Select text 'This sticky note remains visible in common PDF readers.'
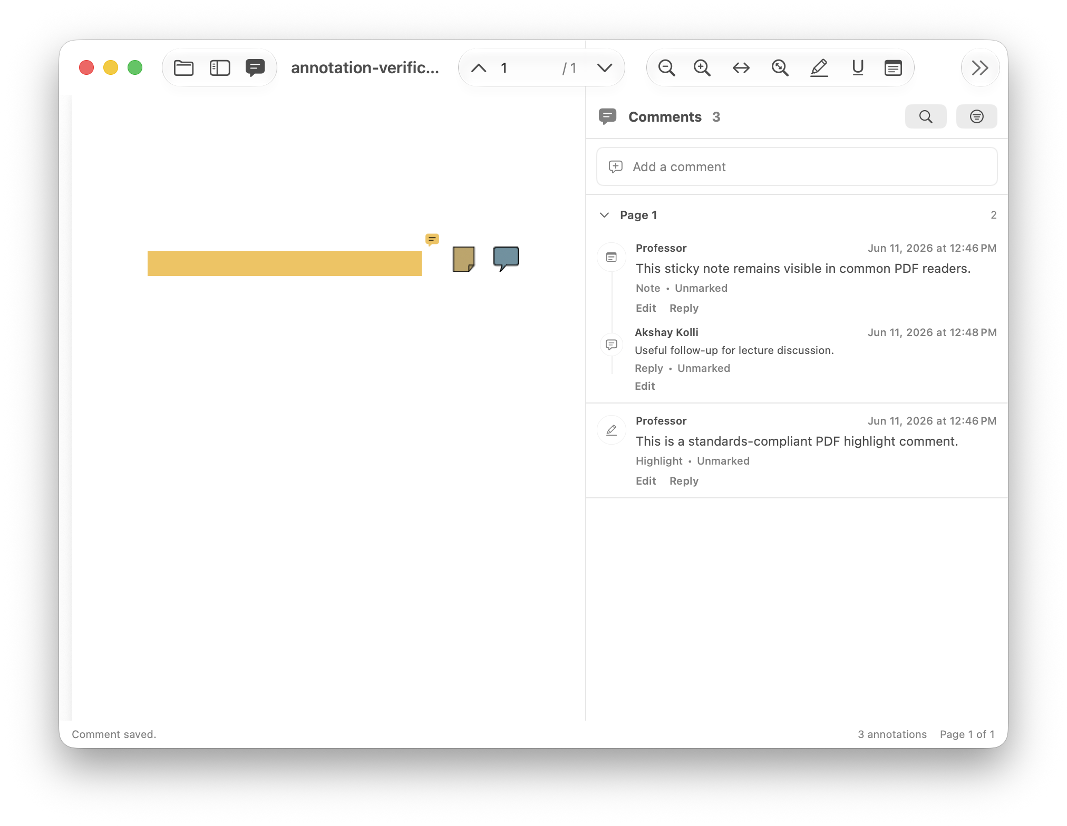This screenshot has height=826, width=1067. (803, 269)
